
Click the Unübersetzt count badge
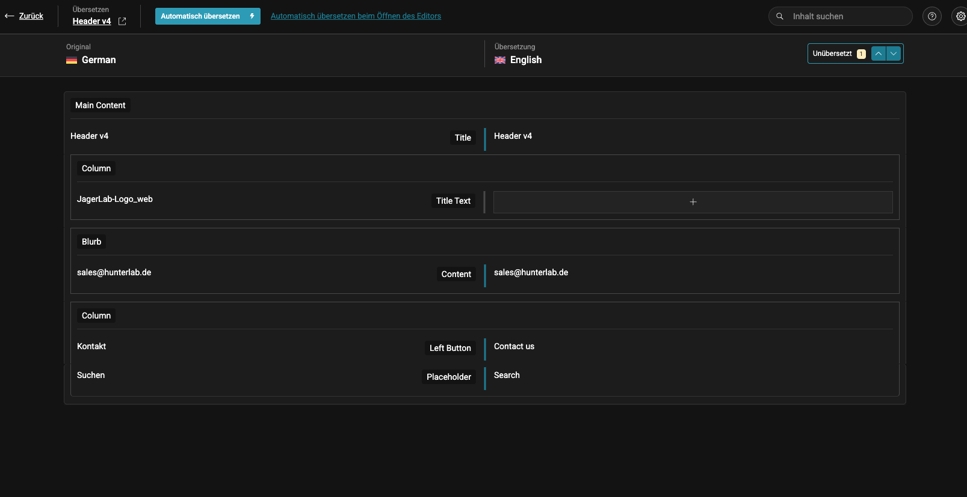pyautogui.click(x=861, y=53)
